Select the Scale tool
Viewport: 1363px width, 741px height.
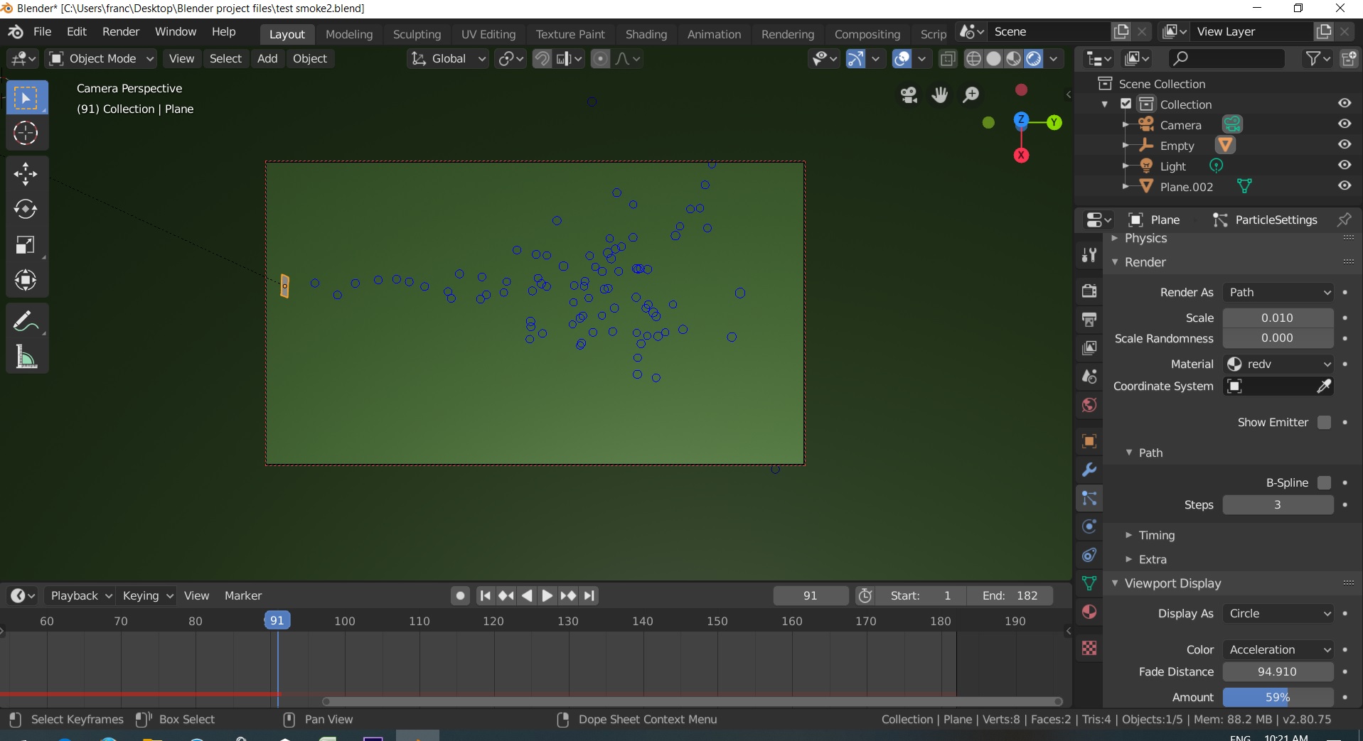tap(26, 244)
